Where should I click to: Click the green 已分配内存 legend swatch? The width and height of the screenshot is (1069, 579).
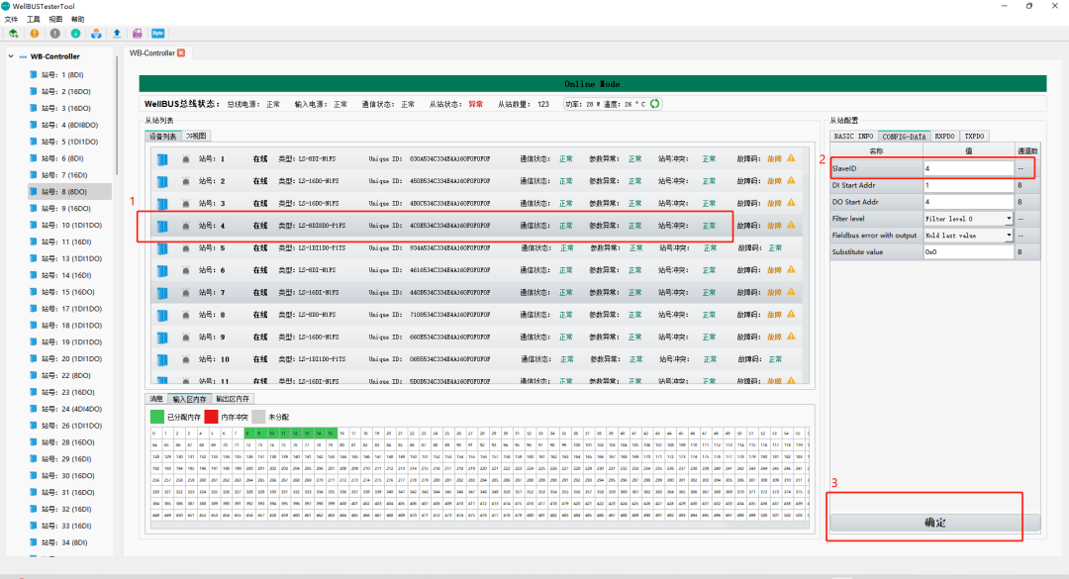coord(156,417)
